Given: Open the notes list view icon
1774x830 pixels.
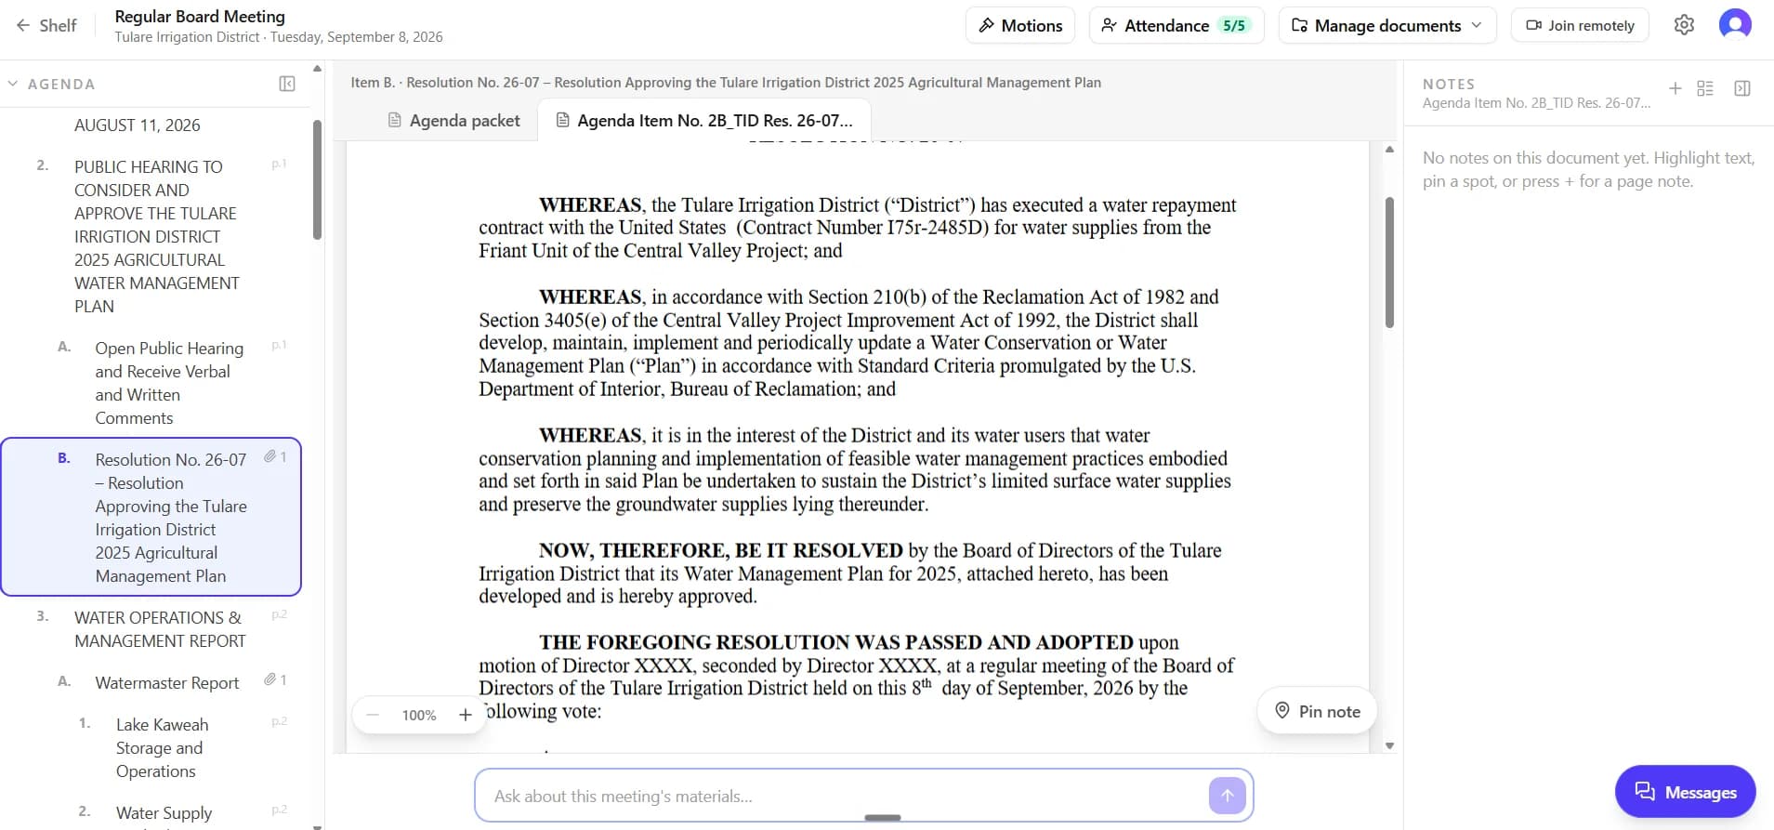Looking at the screenshot, I should tap(1705, 88).
